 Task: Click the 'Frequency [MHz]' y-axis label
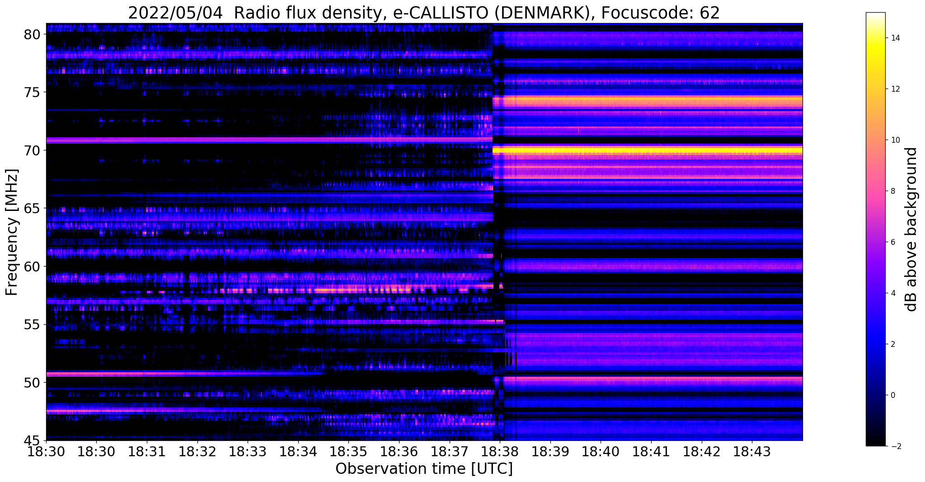(12, 232)
